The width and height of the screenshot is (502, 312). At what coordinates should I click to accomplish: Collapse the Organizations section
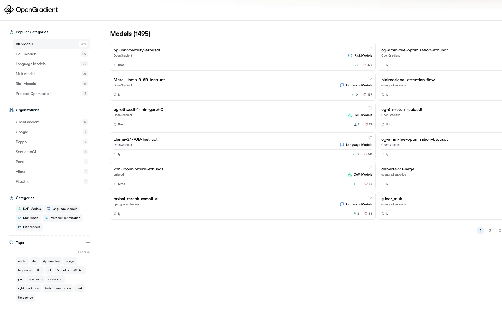click(x=88, y=110)
